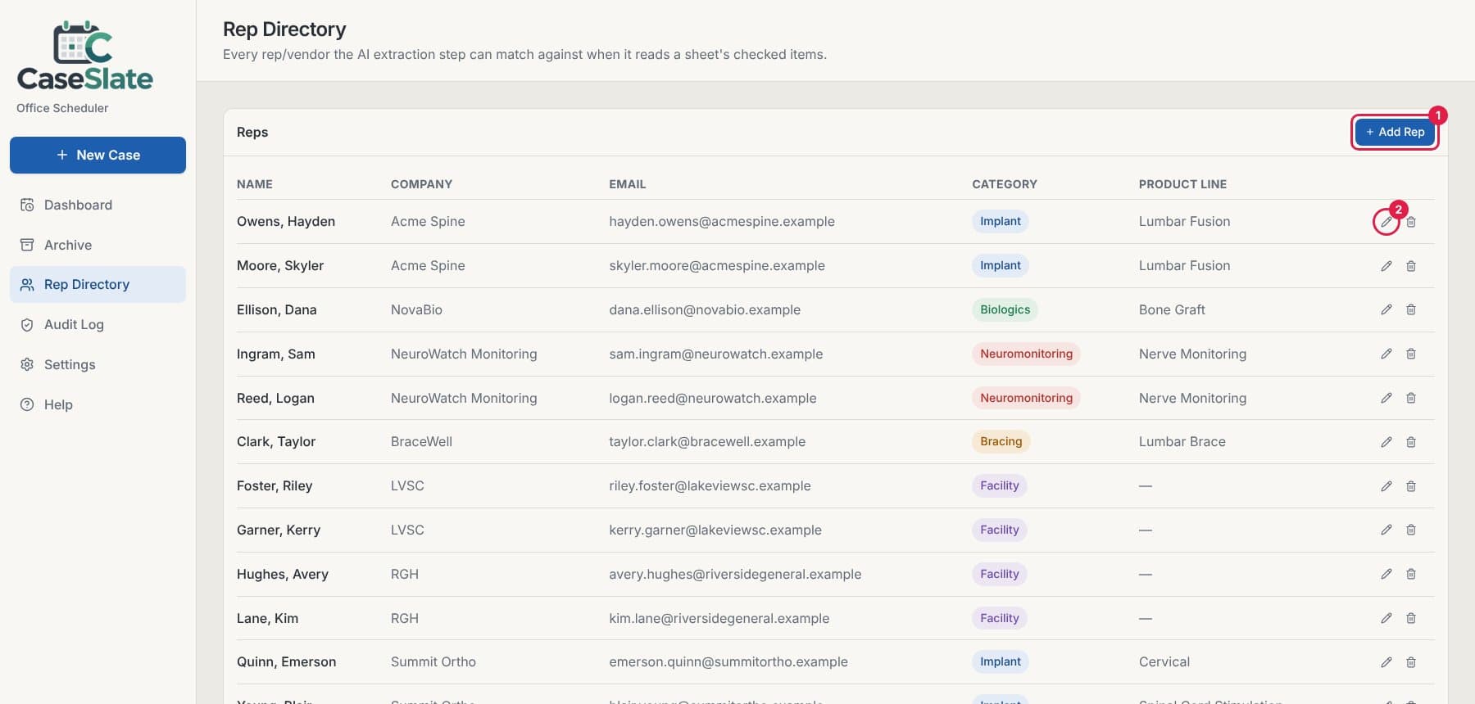Viewport: 1475px width, 704px height.
Task: Delete the Lane, Kim rep row
Action: (x=1411, y=618)
